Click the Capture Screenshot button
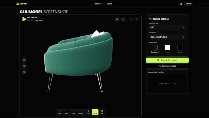This screenshot has height=118, width=209. (x=167, y=60)
